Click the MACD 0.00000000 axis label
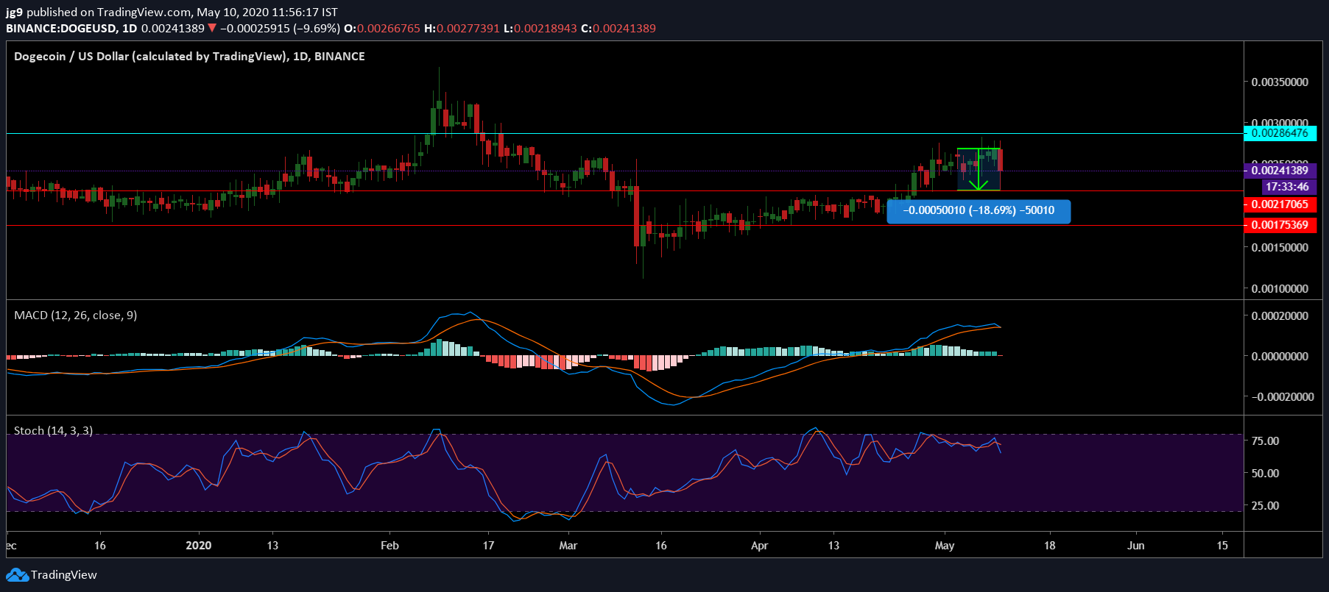Image resolution: width=1329 pixels, height=592 pixels. click(1280, 357)
